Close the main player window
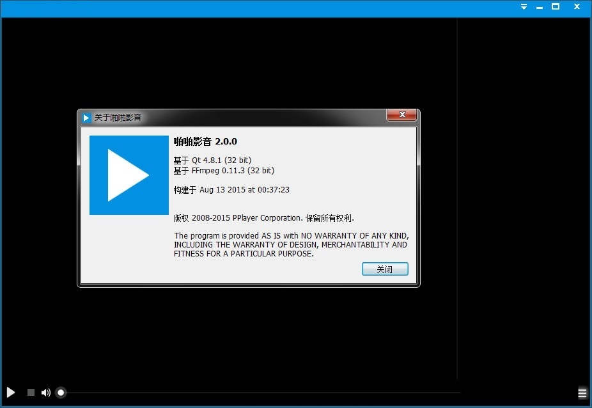592x408 pixels. 577,7
